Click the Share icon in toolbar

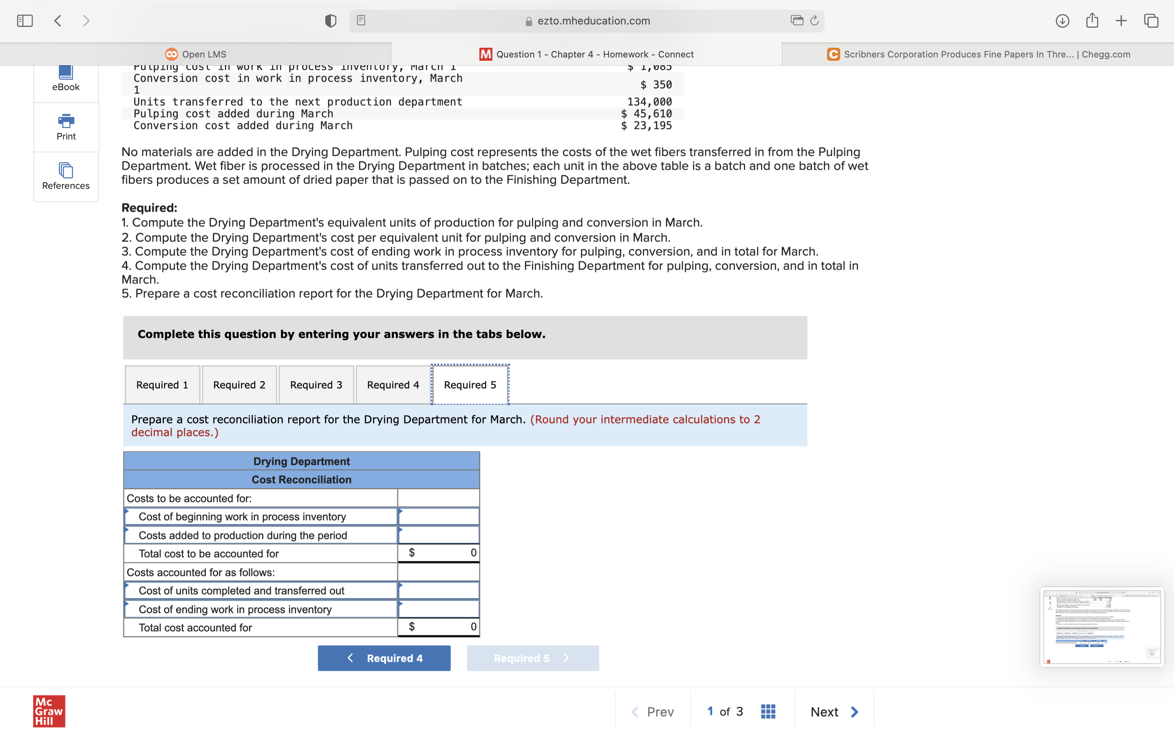pyautogui.click(x=1092, y=20)
